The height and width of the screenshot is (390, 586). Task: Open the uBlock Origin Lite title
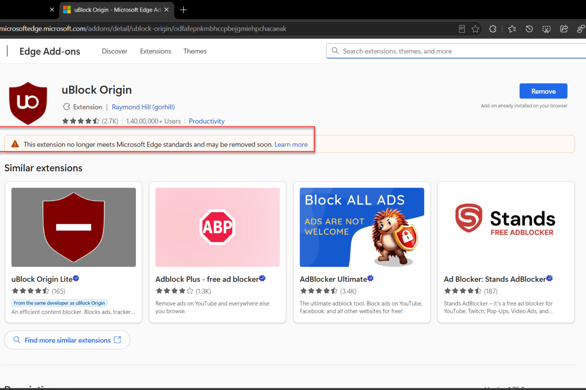point(42,279)
